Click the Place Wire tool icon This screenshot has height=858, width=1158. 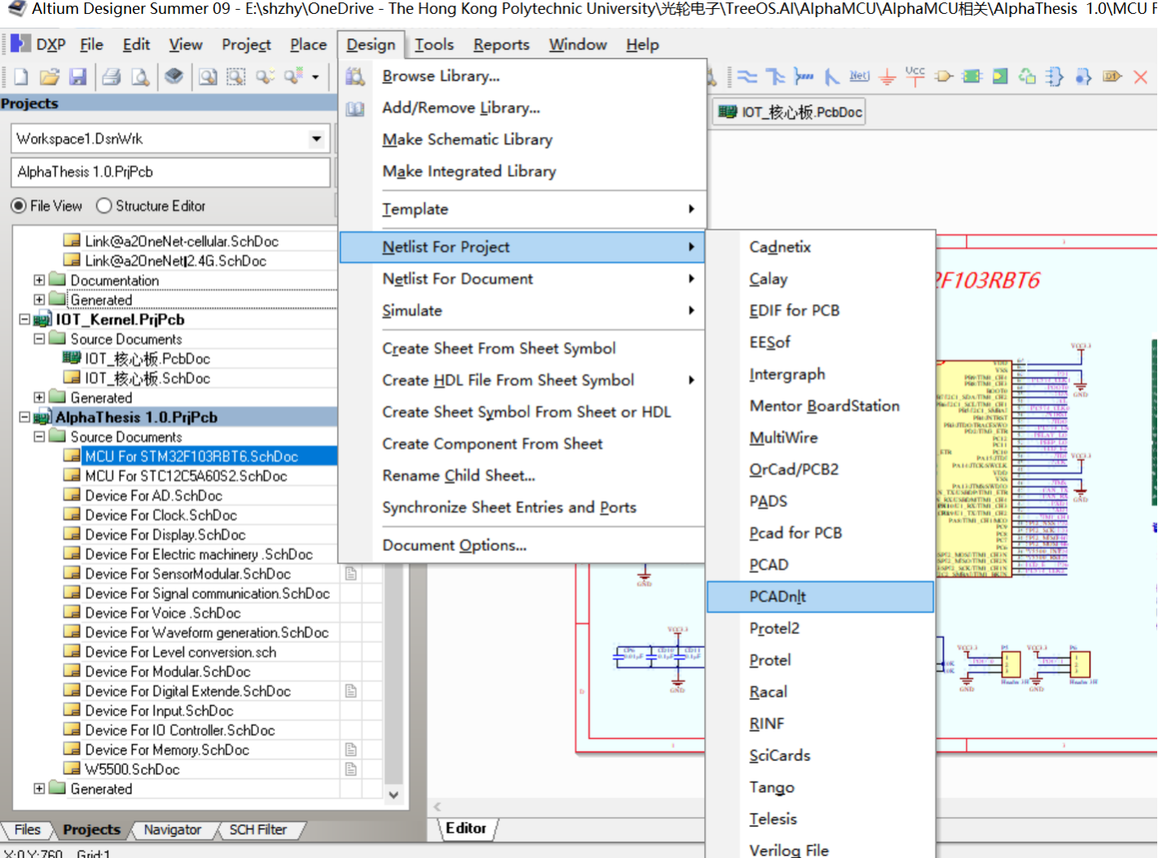point(747,77)
